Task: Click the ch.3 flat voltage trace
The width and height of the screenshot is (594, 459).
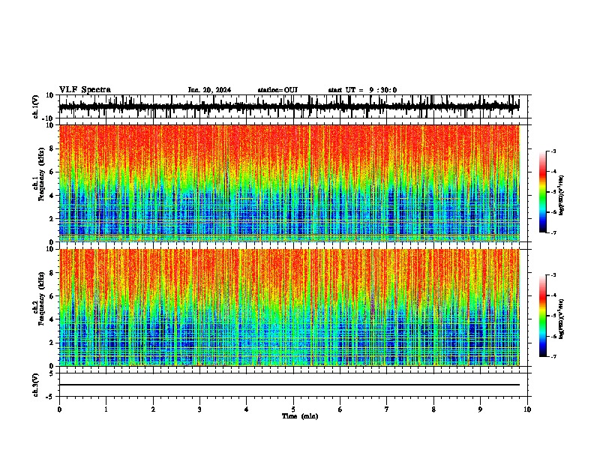Action: pos(289,385)
